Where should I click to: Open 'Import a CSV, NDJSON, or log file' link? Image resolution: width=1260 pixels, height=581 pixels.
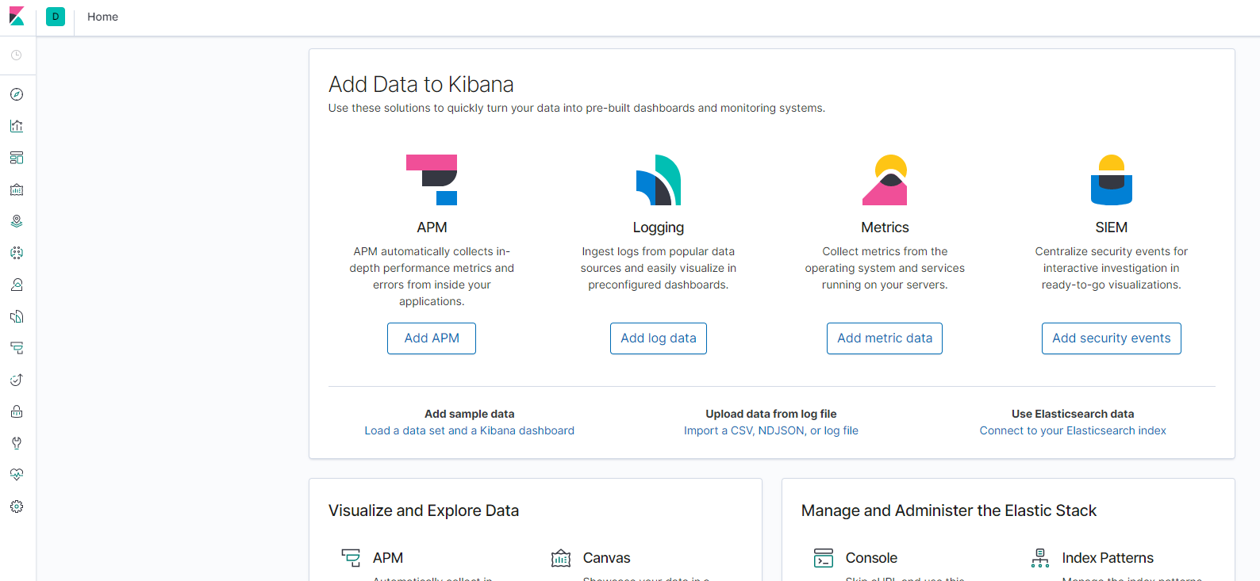click(771, 430)
